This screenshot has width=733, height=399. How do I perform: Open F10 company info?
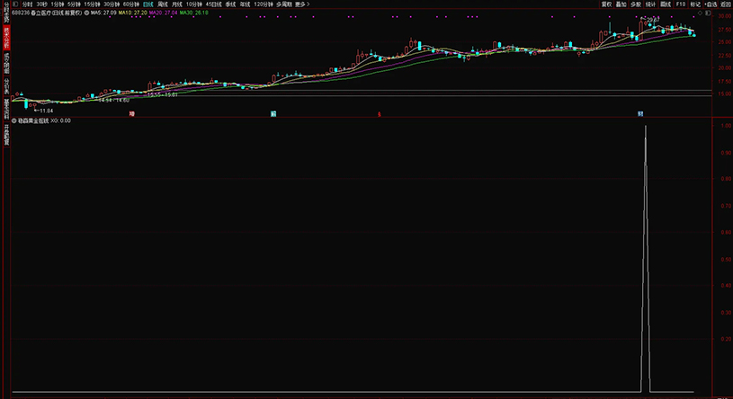coord(681,4)
